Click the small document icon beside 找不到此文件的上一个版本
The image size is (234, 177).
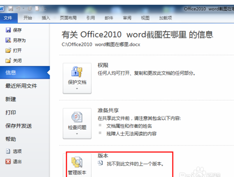click(x=100, y=163)
